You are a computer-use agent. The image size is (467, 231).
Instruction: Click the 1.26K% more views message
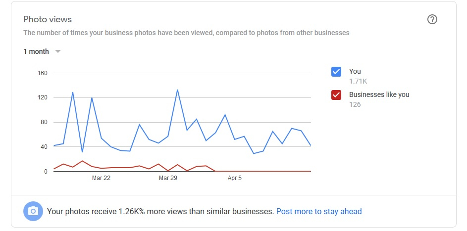click(160, 211)
